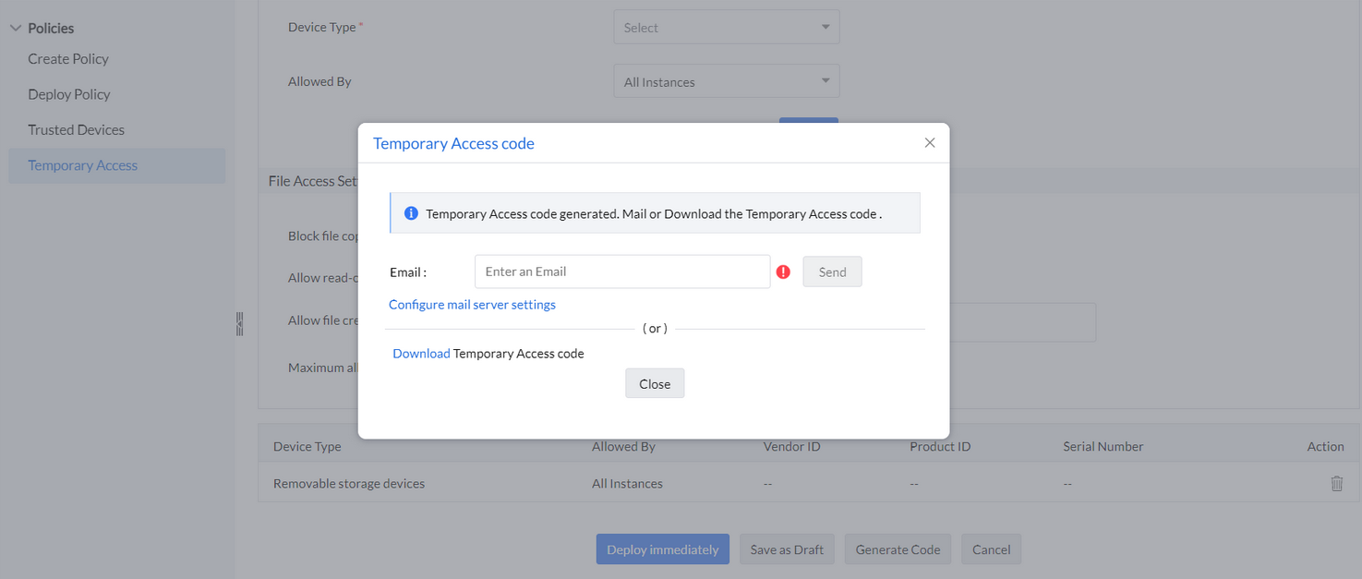Open Create Policy in sidebar
The height and width of the screenshot is (579, 1362).
(68, 59)
